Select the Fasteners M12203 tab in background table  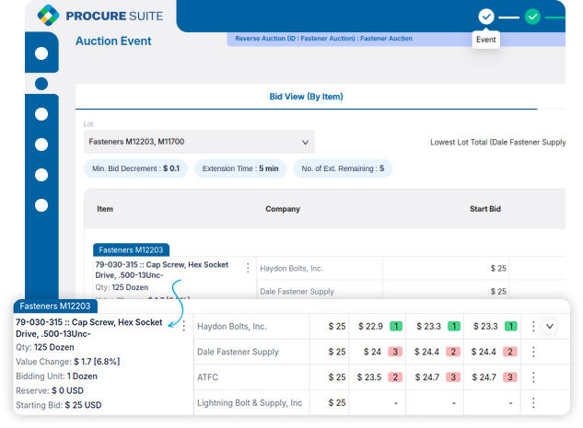pyautogui.click(x=131, y=250)
